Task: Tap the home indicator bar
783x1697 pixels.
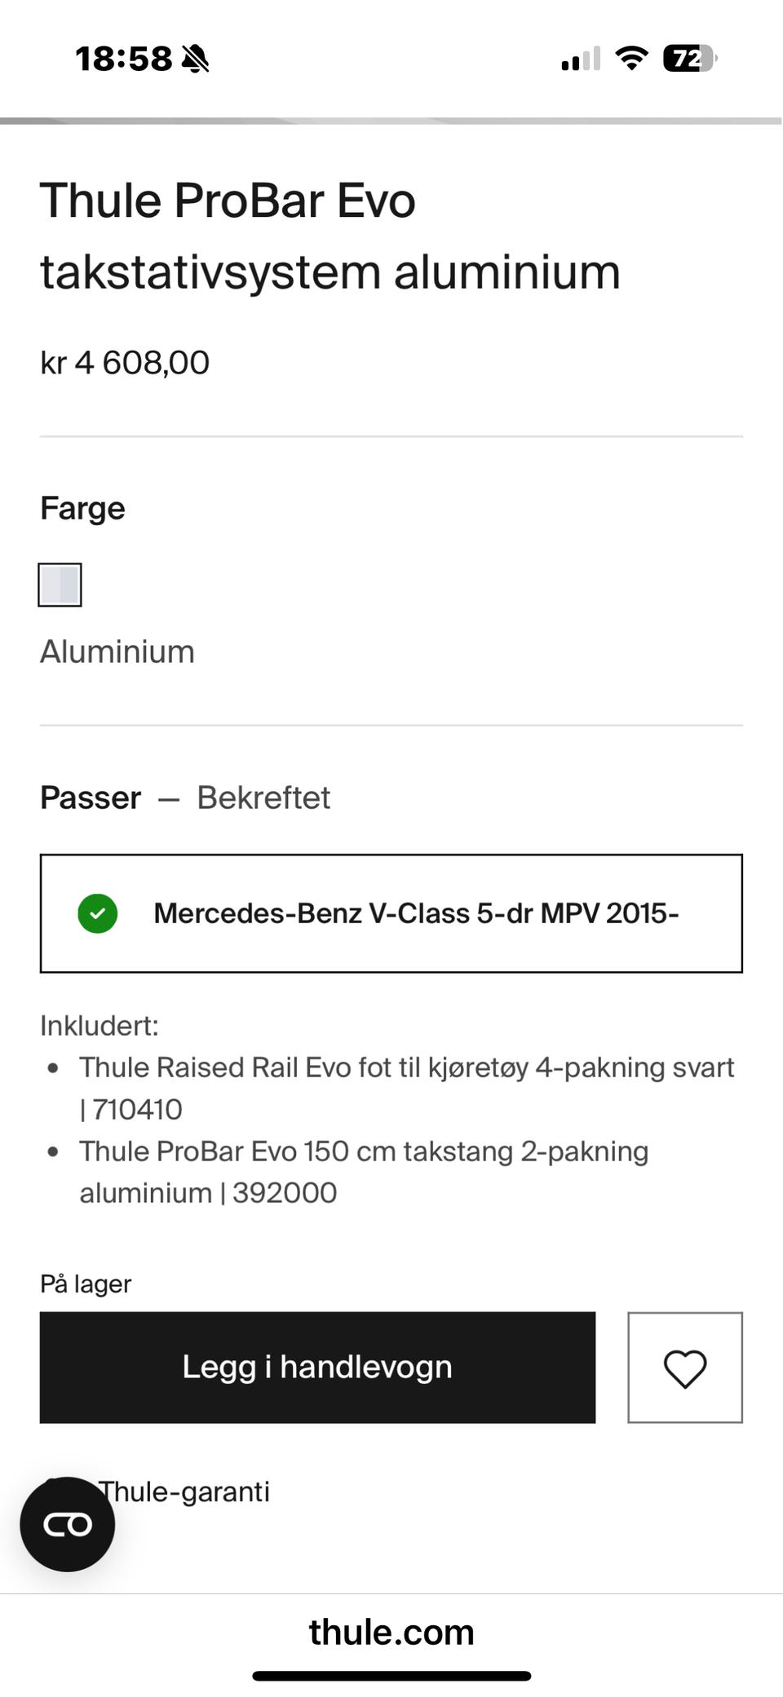Action: click(391, 1676)
